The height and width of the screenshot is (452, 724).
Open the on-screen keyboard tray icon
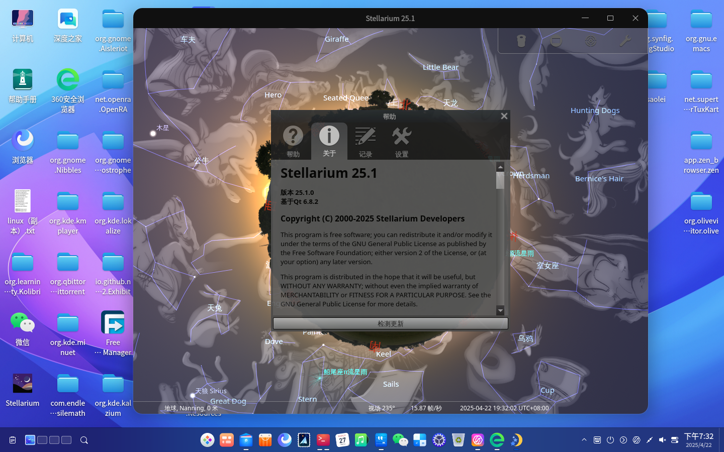coord(597,440)
